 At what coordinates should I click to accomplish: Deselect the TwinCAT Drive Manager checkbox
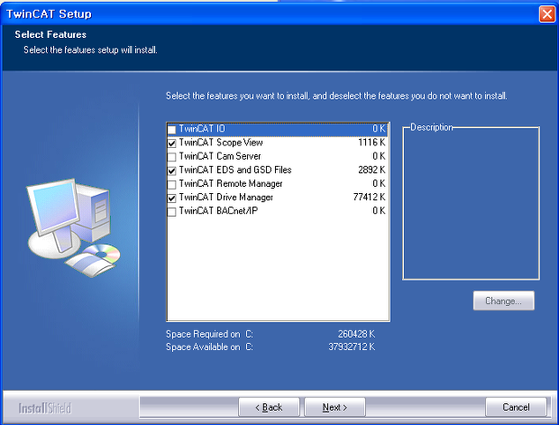pos(171,198)
